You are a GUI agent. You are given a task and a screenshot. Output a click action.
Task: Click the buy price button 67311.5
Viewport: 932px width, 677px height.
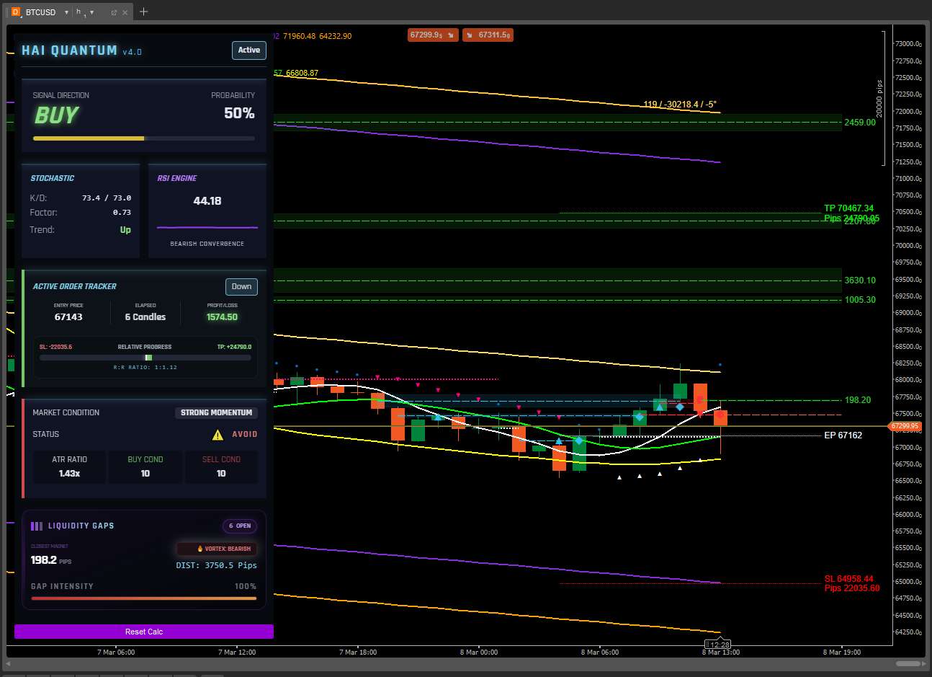488,35
